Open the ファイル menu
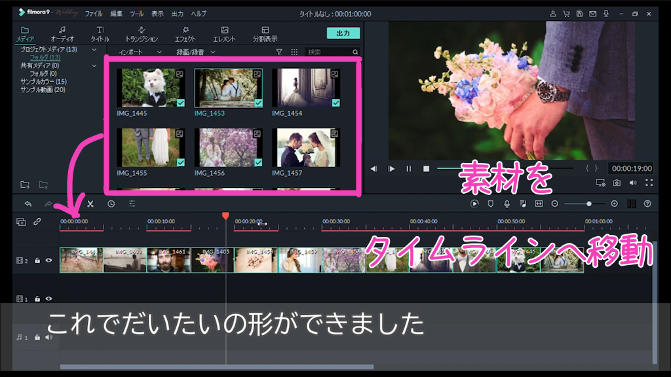 point(94,13)
